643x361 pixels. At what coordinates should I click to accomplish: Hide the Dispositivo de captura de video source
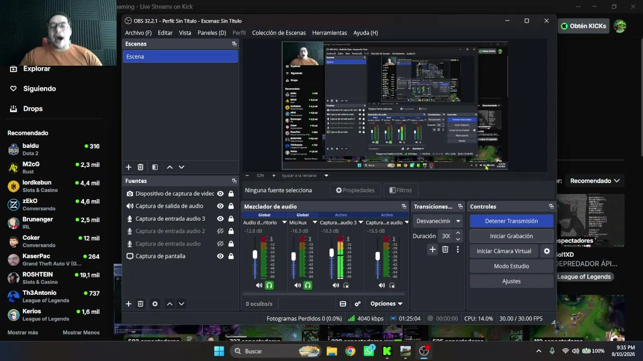pos(220,194)
